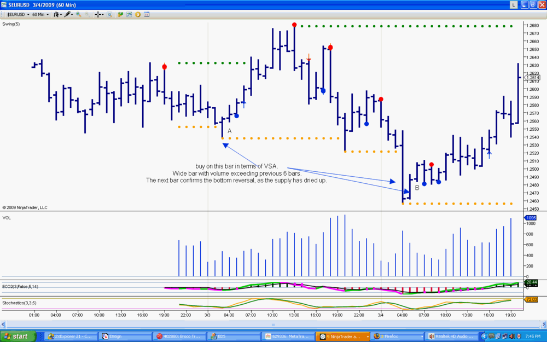
Task: Open the data series icon in toolbar
Action: coord(120,14)
